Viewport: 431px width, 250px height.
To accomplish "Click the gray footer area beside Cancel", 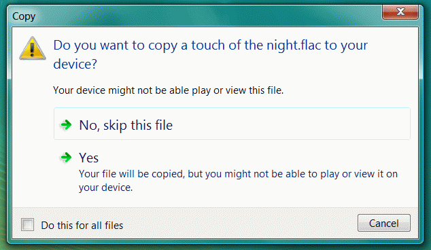I will [239, 224].
